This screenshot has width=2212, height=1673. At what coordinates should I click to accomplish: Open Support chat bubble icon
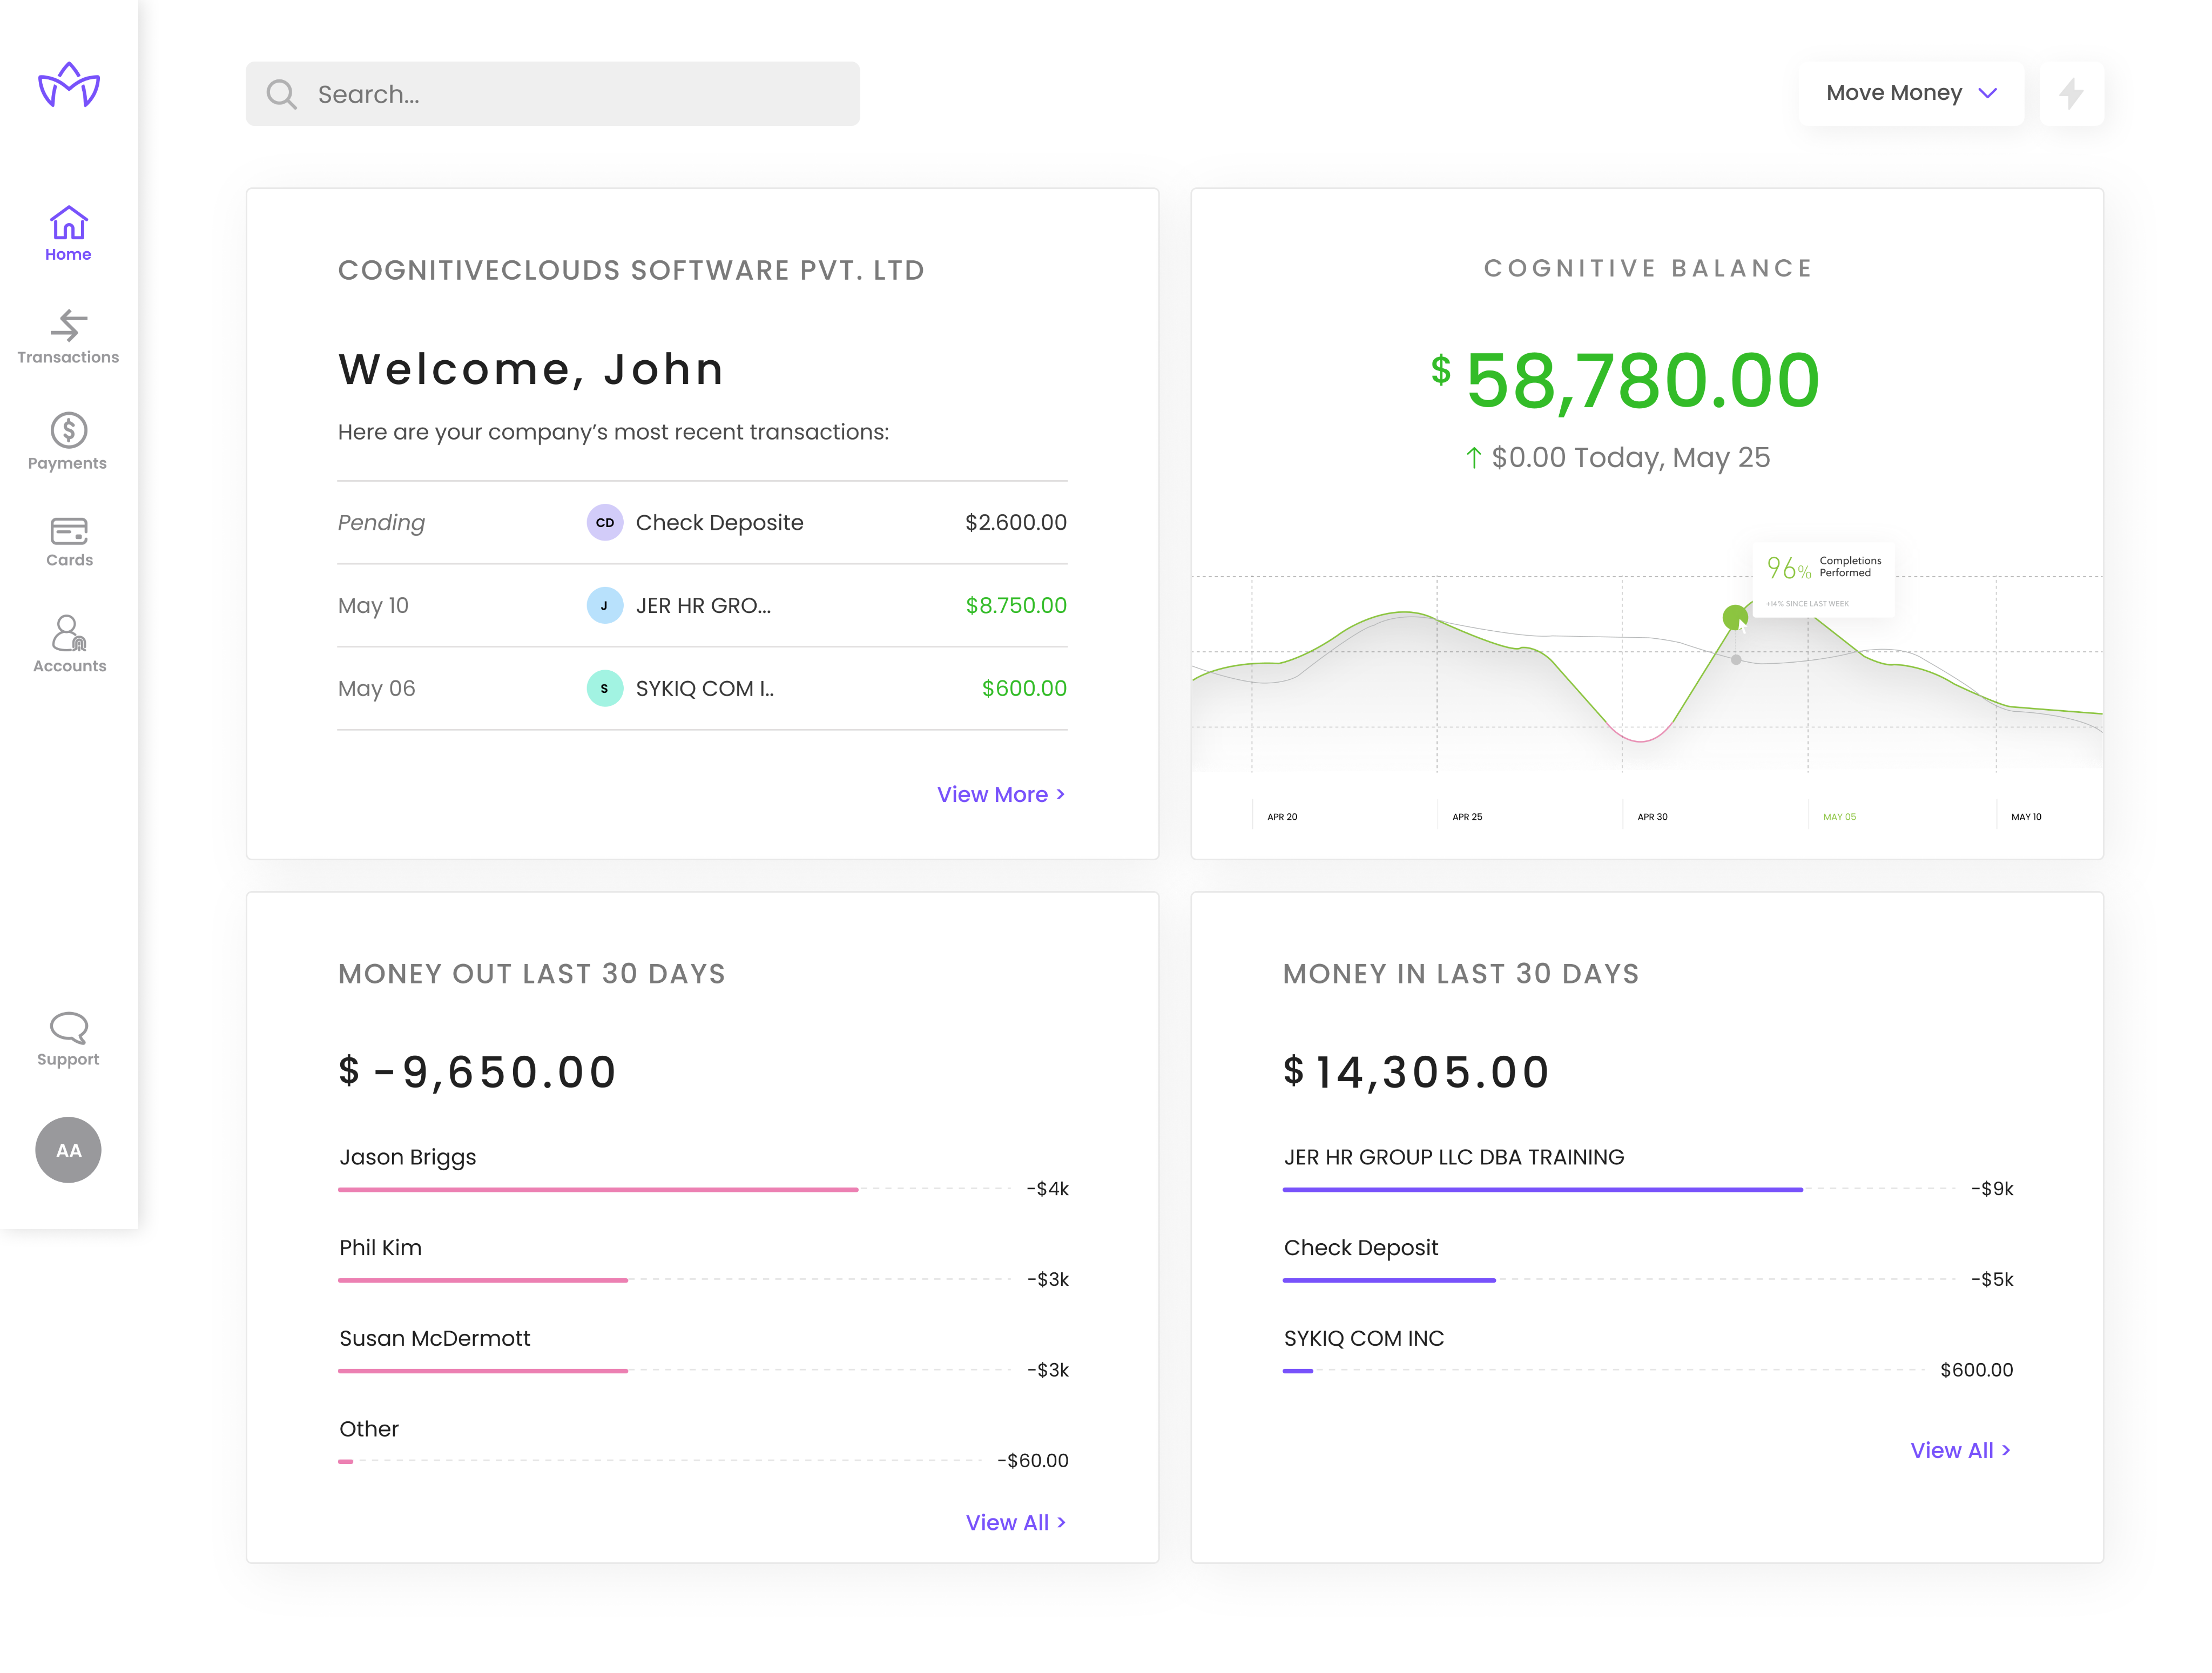[x=68, y=1027]
